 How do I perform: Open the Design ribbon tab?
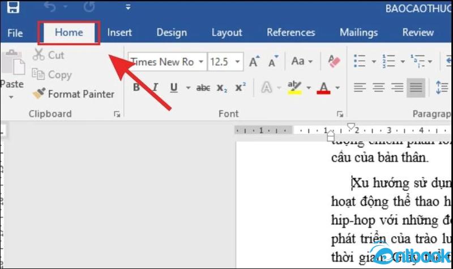click(172, 32)
